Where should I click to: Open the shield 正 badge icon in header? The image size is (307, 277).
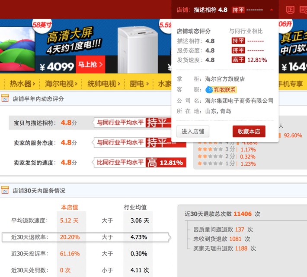tap(290, 10)
